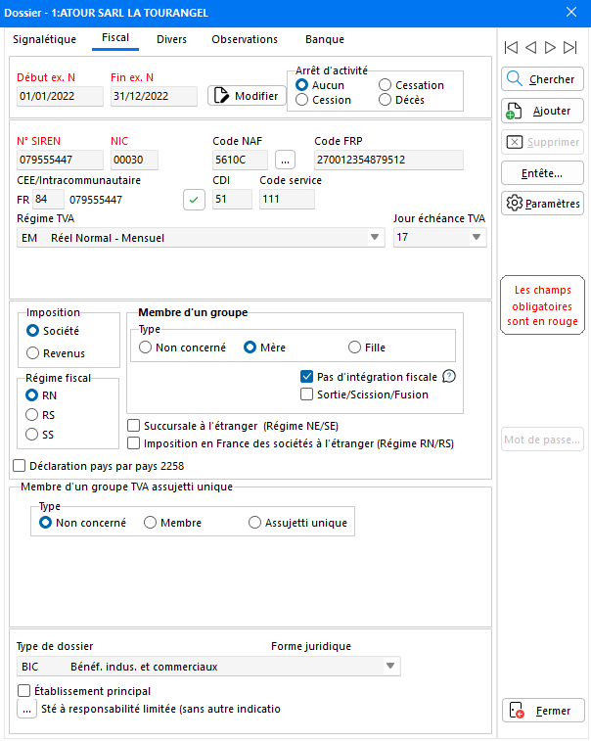The image size is (591, 741).
Task: Go to the next dossier record
Action: (x=551, y=47)
